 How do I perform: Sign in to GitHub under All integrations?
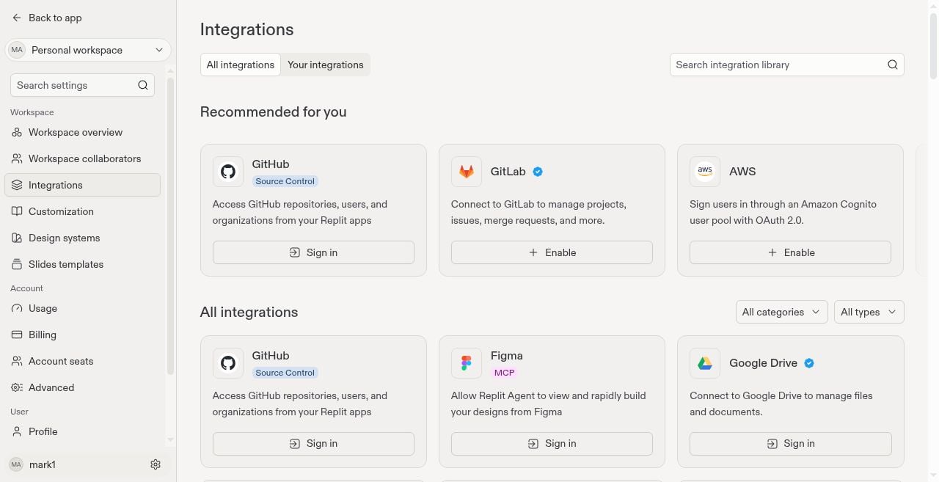point(313,443)
